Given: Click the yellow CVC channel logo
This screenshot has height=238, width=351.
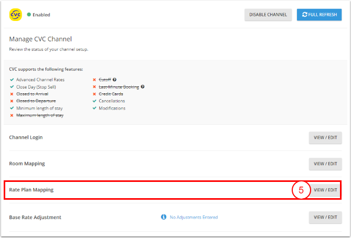Looking at the screenshot, I should click(x=15, y=15).
